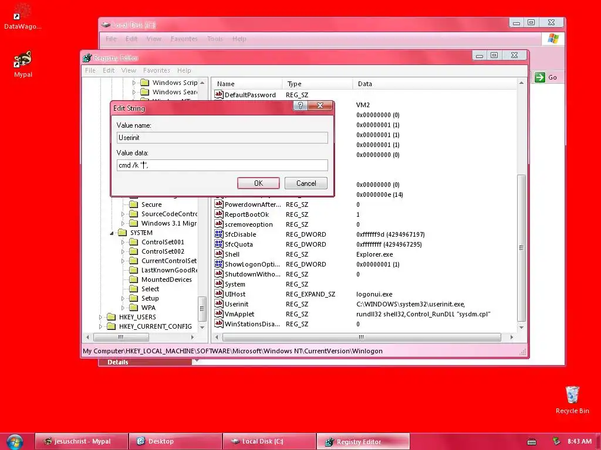Click the Mypal desktop icon
The height and width of the screenshot is (450, 601).
(22, 59)
